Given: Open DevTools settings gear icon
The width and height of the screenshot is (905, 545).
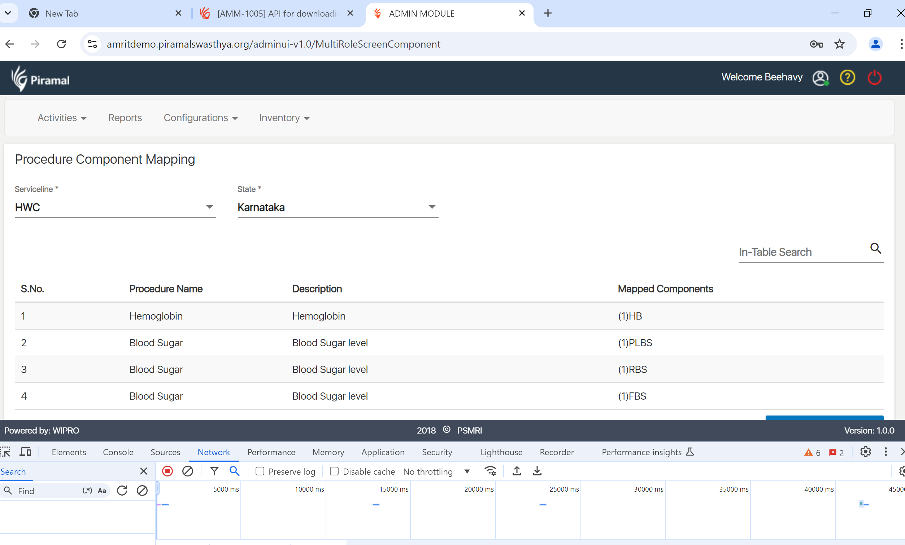Looking at the screenshot, I should point(865,452).
